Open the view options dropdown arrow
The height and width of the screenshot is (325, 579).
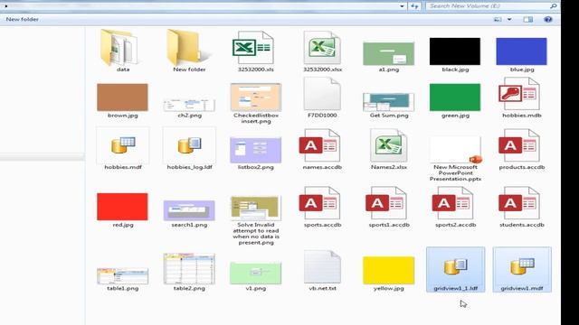pyautogui.click(x=509, y=20)
